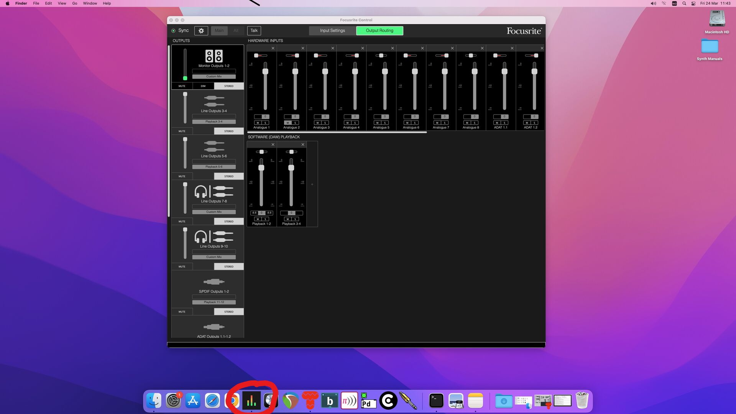Launch the App Store from the dock
The image size is (736, 414).
[193, 401]
